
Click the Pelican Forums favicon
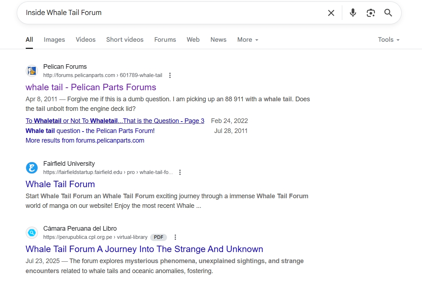click(x=32, y=71)
